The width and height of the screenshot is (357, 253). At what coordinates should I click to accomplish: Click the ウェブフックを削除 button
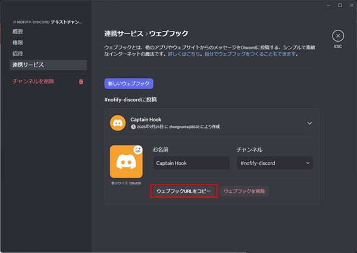tap(245, 191)
